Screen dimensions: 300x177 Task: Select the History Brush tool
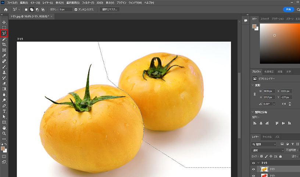[x=4, y=78]
